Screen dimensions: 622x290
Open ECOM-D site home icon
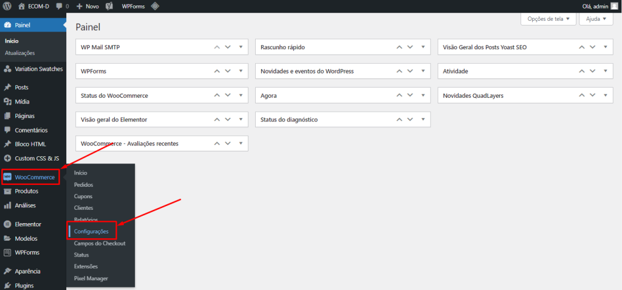coord(21,6)
